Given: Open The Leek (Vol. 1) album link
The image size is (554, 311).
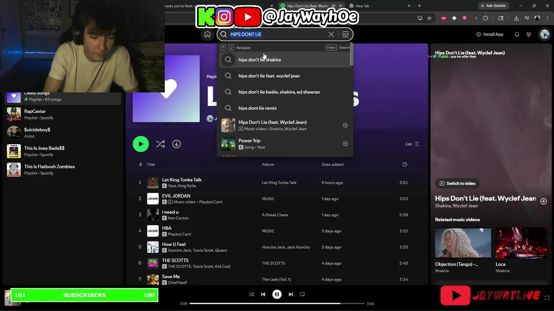Looking at the screenshot, I should (x=276, y=279).
